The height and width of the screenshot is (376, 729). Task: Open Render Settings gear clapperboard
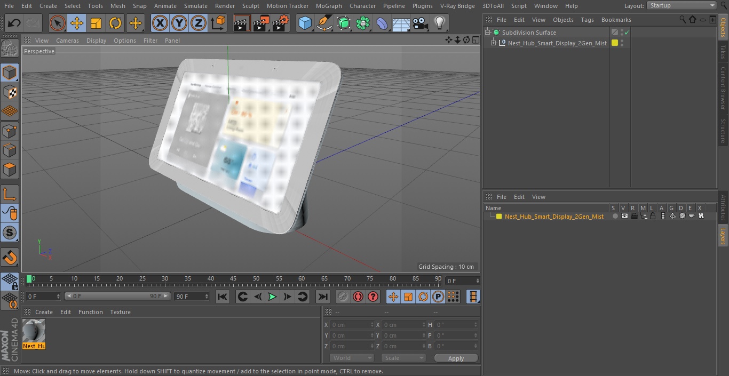[x=281, y=23]
